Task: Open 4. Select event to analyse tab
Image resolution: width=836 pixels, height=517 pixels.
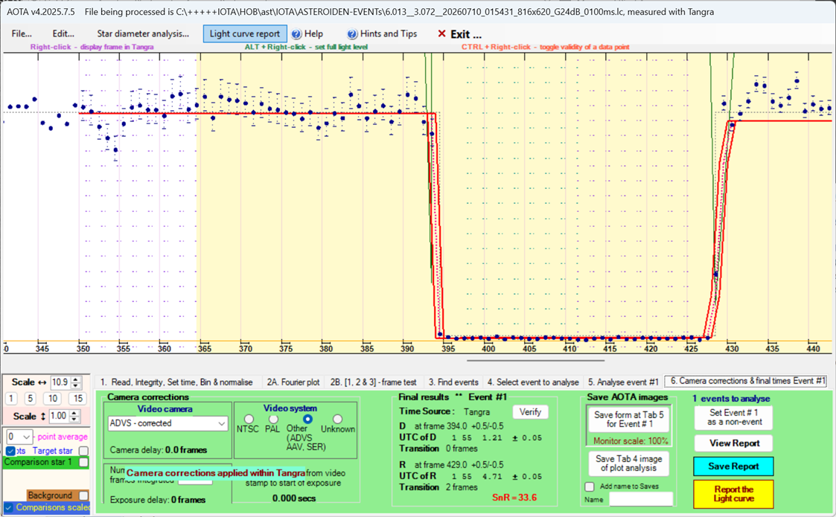Action: point(533,382)
